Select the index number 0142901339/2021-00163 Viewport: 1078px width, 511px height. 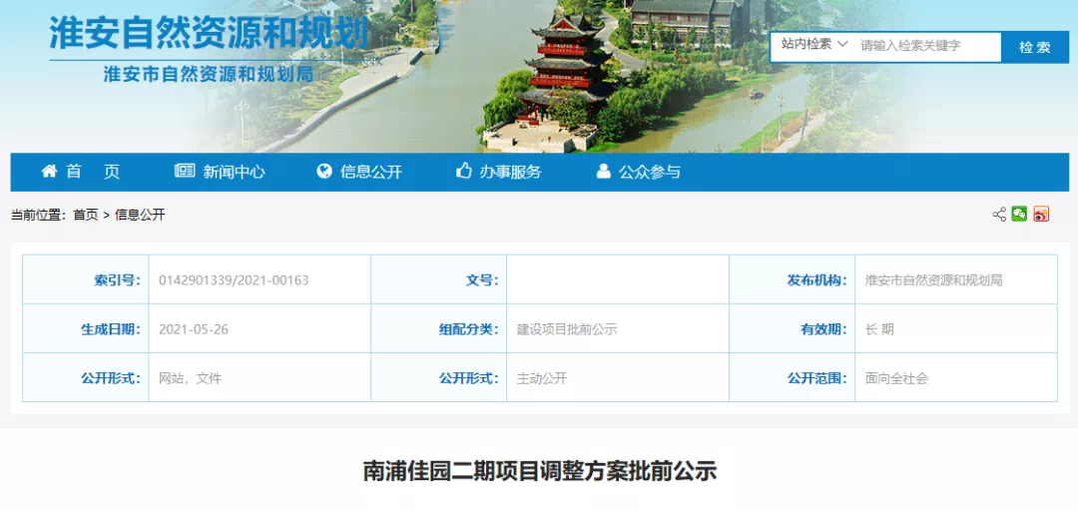click(x=234, y=279)
